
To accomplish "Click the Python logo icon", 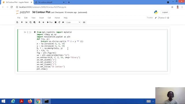I will tap(156, 12).
